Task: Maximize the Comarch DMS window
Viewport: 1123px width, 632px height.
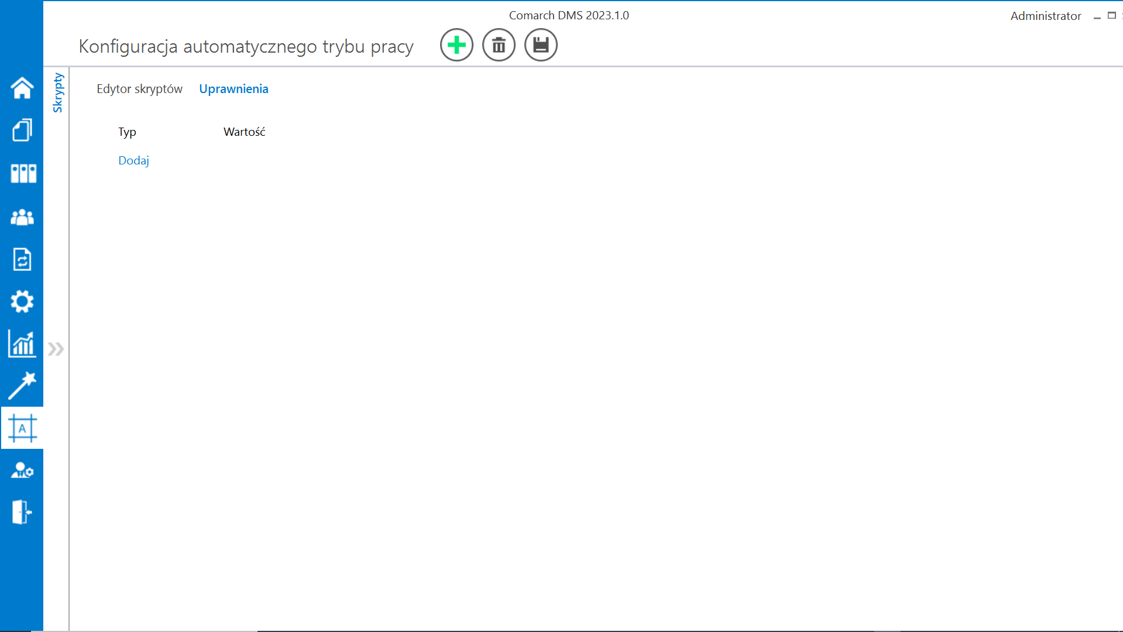Action: point(1112,16)
